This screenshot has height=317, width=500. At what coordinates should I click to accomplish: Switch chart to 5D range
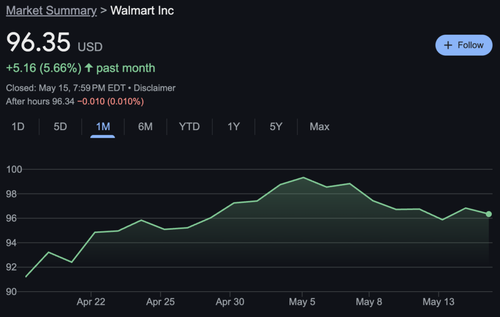(60, 126)
